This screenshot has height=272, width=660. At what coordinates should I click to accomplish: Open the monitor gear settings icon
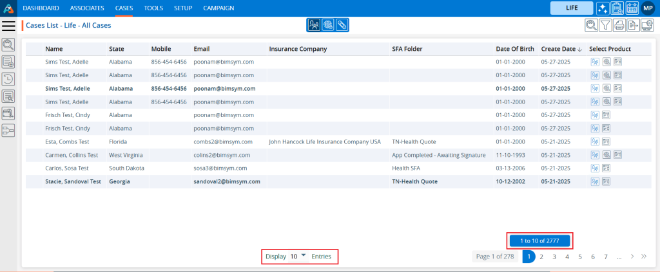pos(647,26)
